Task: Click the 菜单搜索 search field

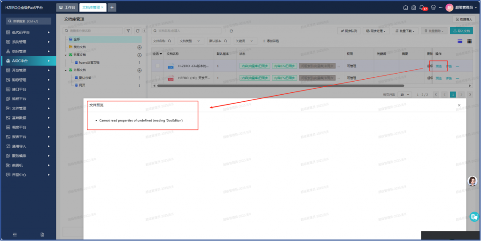Action: 29,21
